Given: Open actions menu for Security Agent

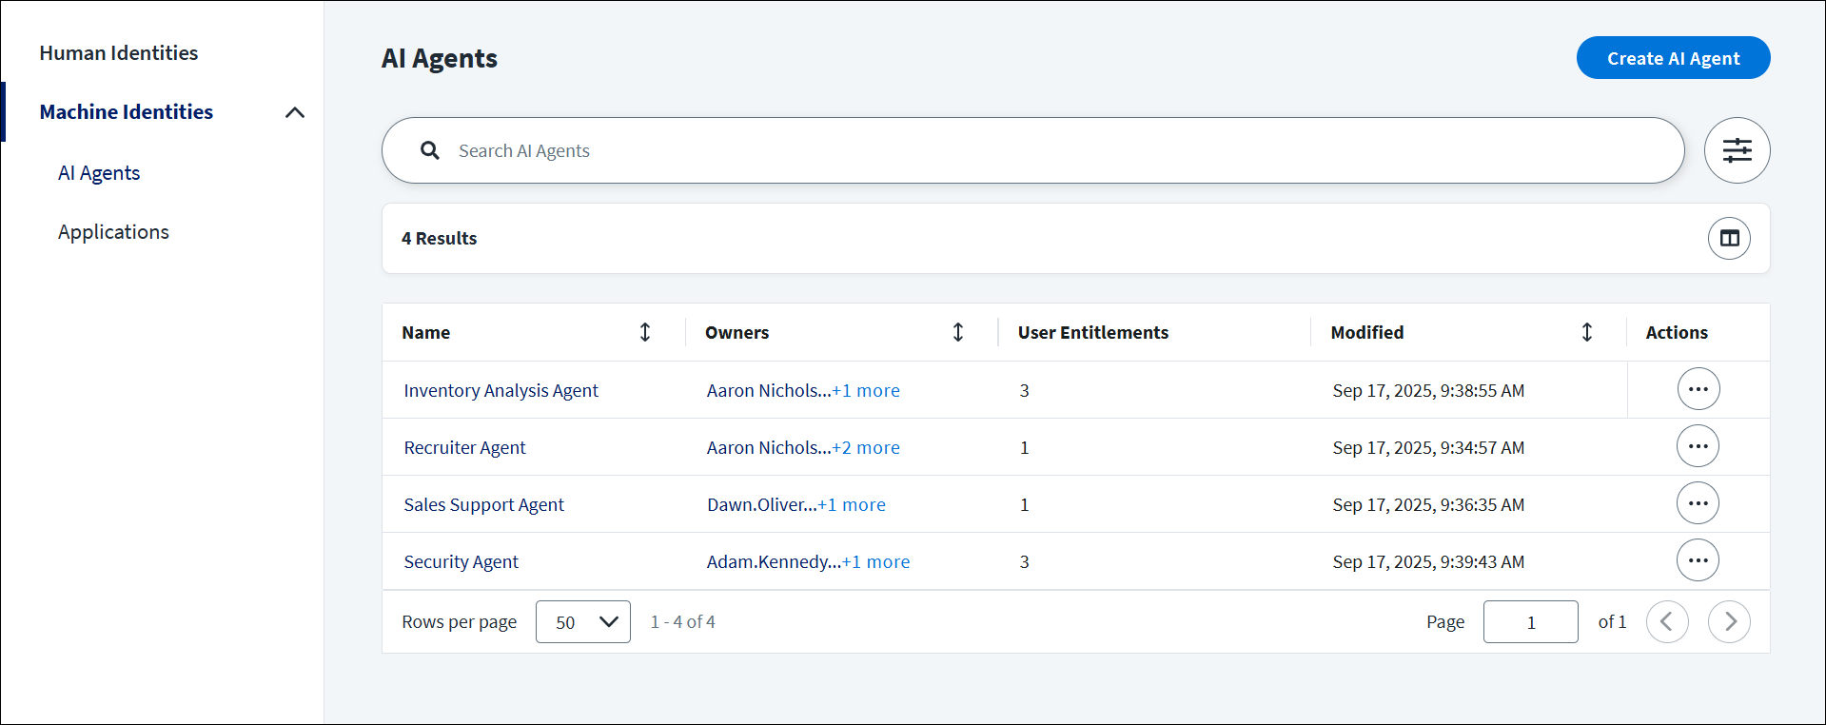Looking at the screenshot, I should point(1698,560).
